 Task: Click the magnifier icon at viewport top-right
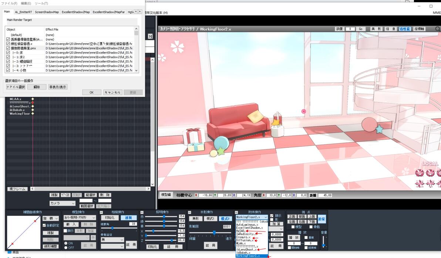point(438,29)
